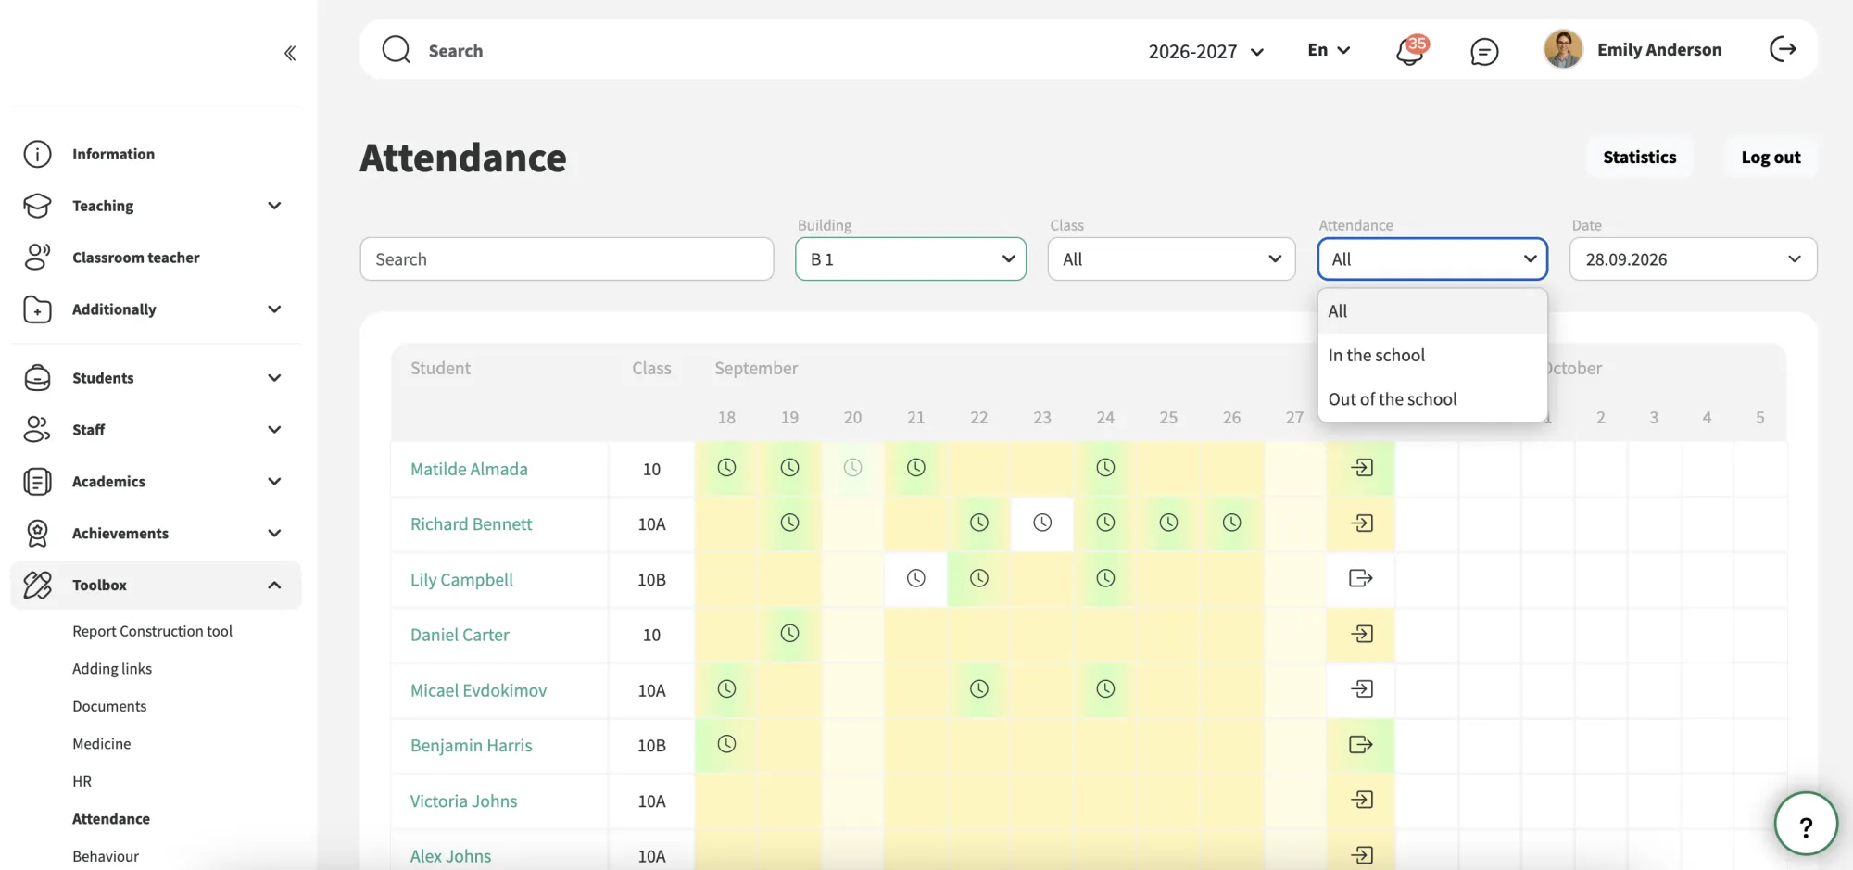1853x870 pixels.
Task: Expand the Students menu section
Action: [156, 378]
